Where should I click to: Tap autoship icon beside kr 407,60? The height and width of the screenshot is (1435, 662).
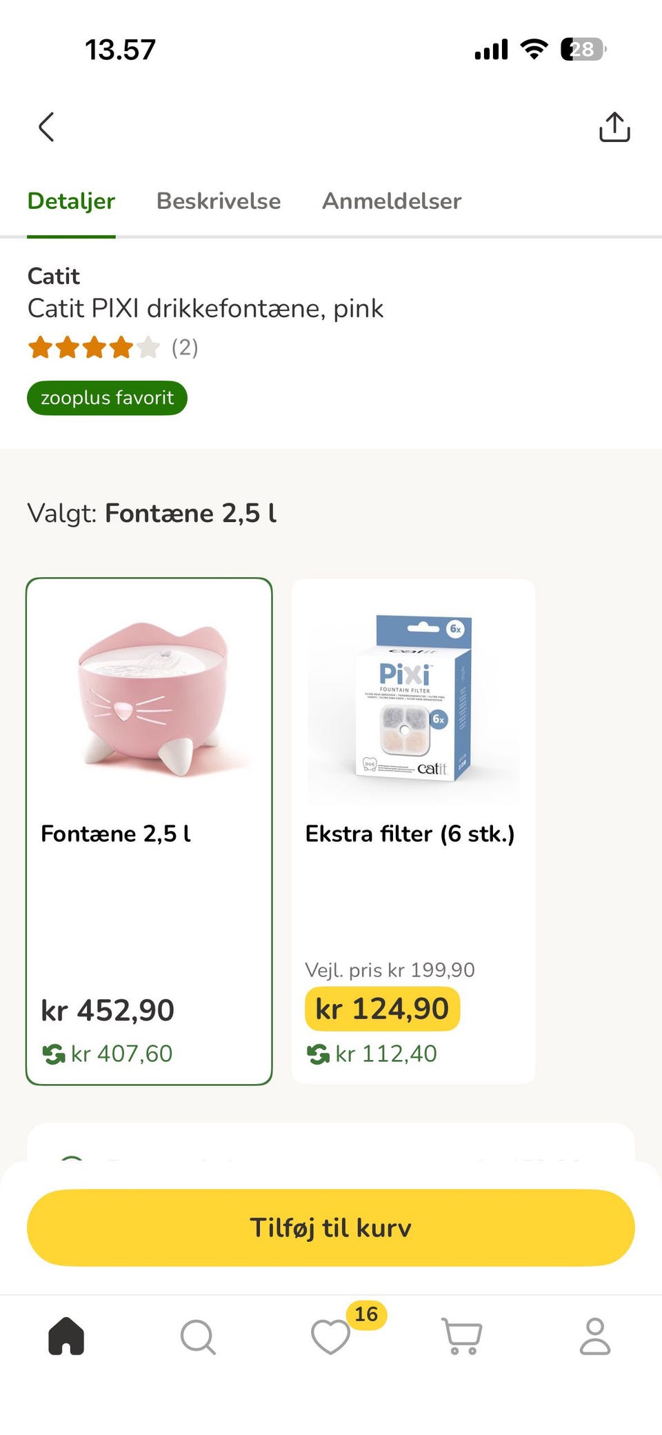[x=54, y=1054]
